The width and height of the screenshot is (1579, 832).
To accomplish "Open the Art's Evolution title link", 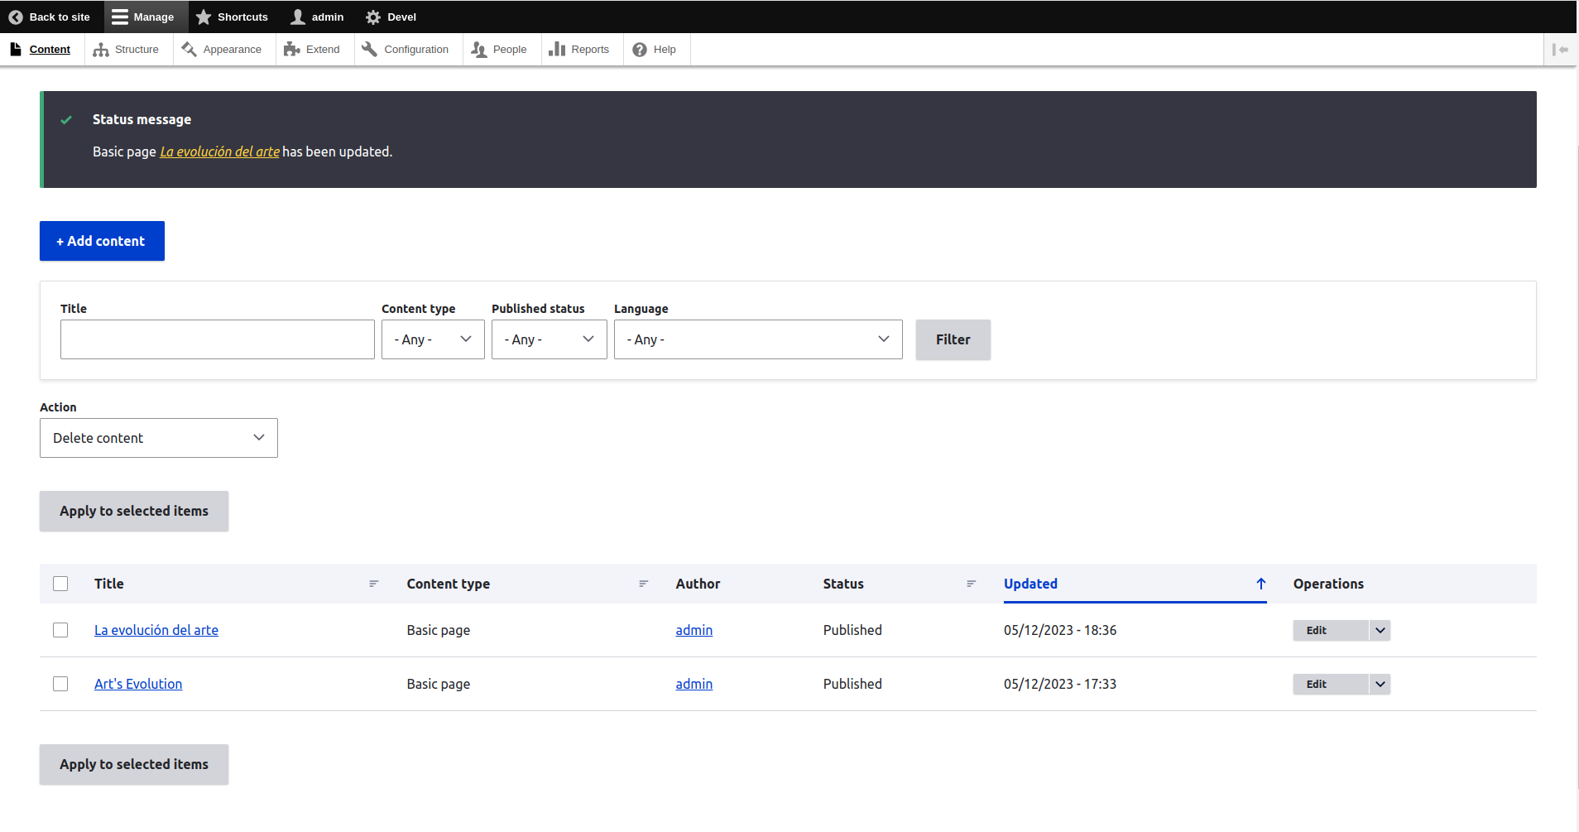I will [138, 684].
